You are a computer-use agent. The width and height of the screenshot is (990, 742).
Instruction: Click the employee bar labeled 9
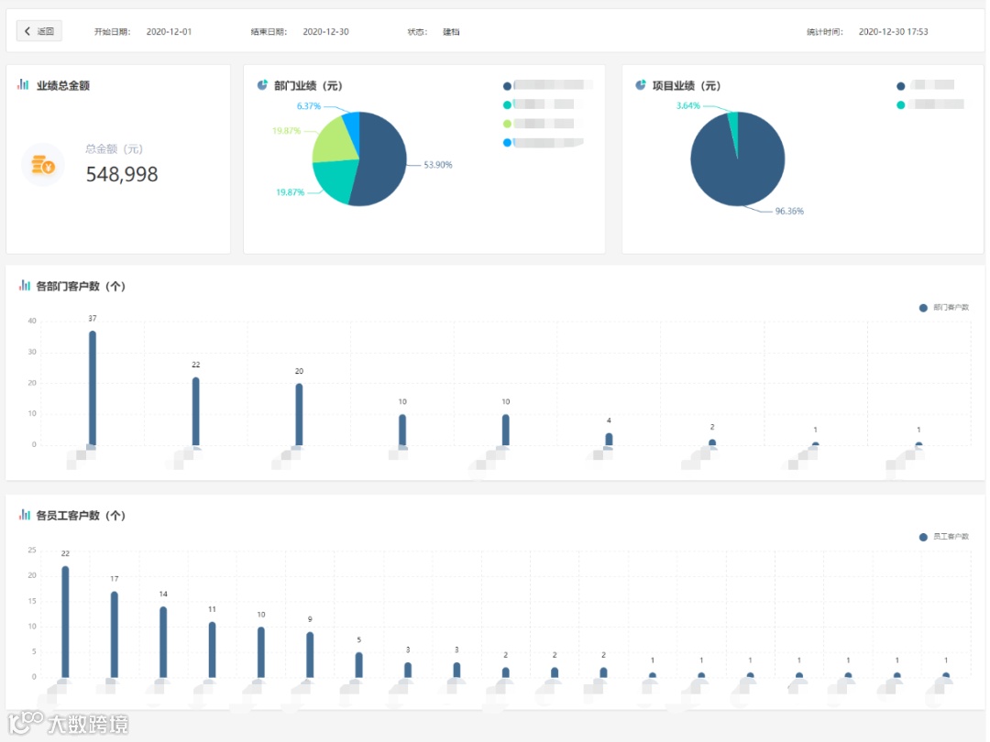pyautogui.click(x=310, y=654)
